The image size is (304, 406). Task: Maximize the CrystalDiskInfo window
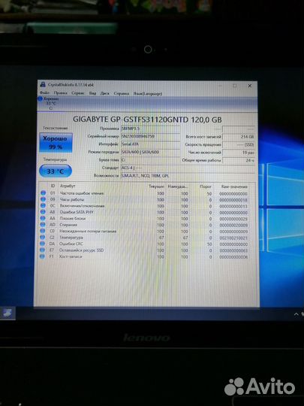coord(235,86)
